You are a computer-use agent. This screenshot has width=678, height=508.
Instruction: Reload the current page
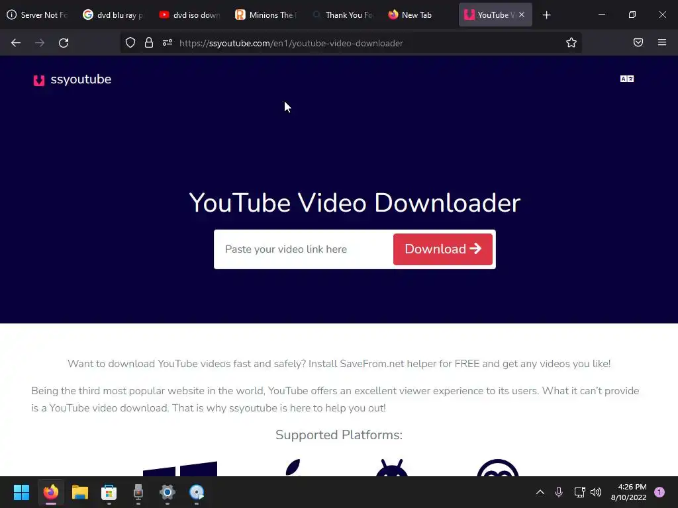point(64,43)
